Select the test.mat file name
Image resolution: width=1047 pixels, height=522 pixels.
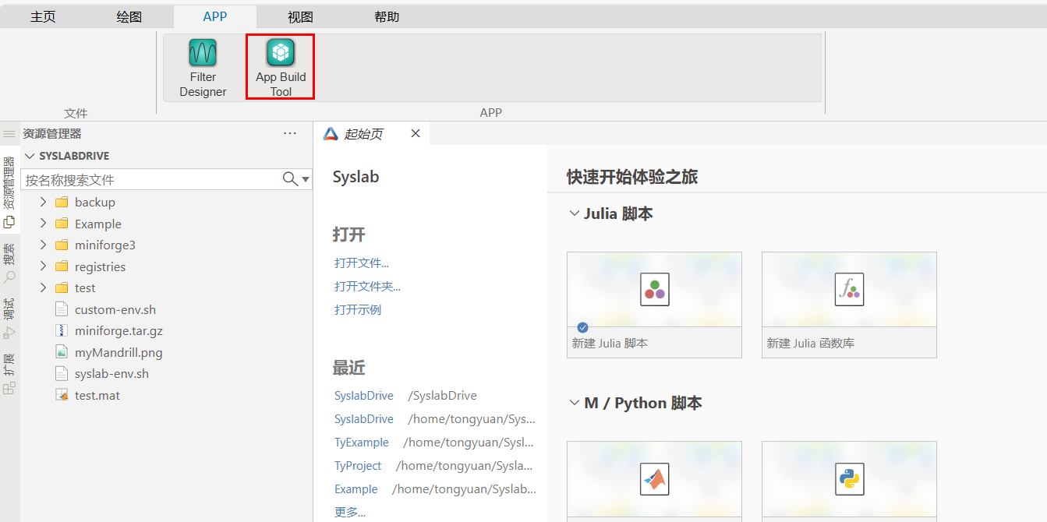pos(97,395)
